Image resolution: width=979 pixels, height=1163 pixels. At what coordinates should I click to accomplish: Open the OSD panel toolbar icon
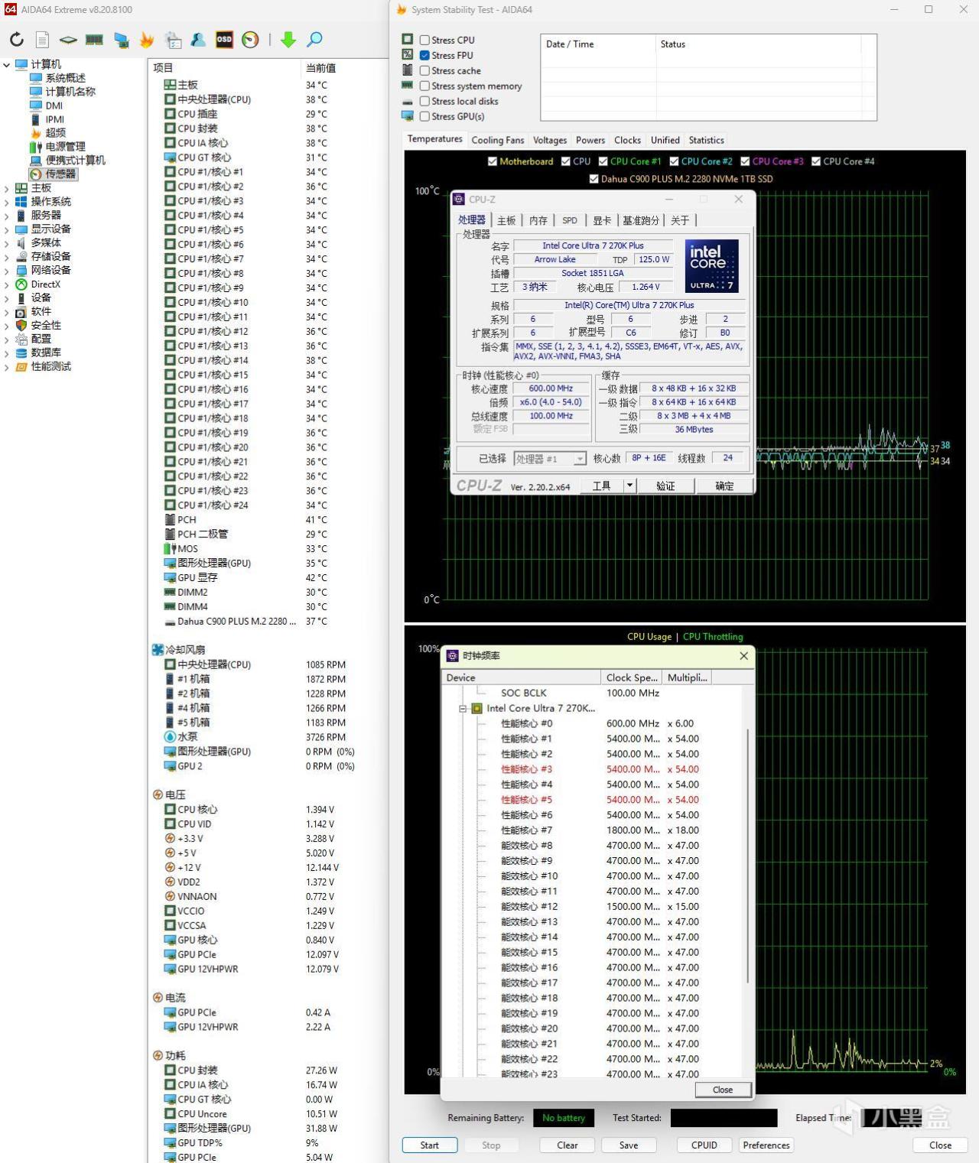click(x=224, y=40)
